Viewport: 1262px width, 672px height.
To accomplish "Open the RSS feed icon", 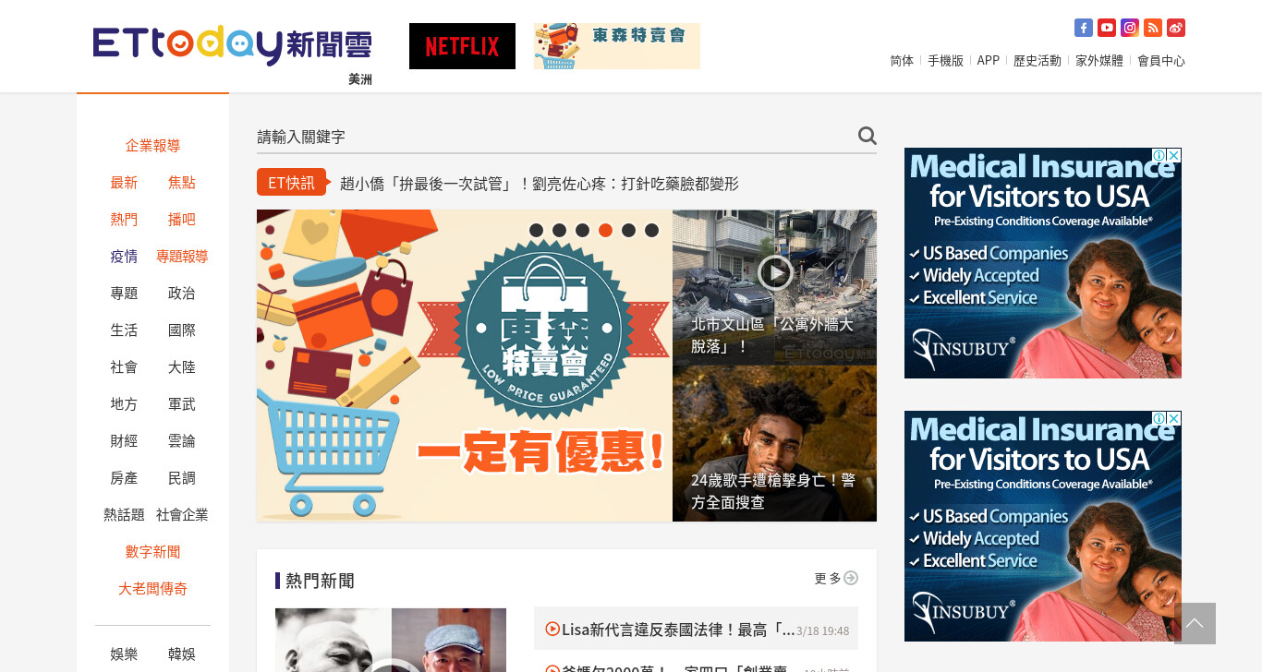I will (x=1153, y=28).
